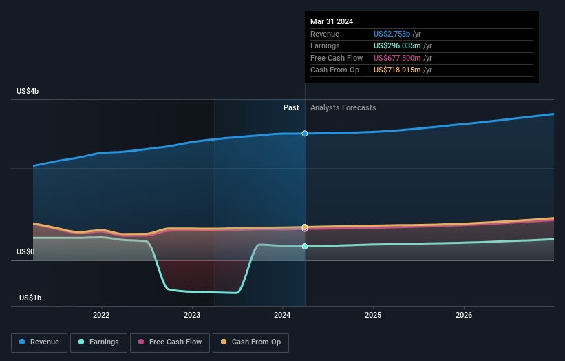Click the Mar 31 2024 tooltip date
Viewport: 565px width, 361px height.
point(332,21)
